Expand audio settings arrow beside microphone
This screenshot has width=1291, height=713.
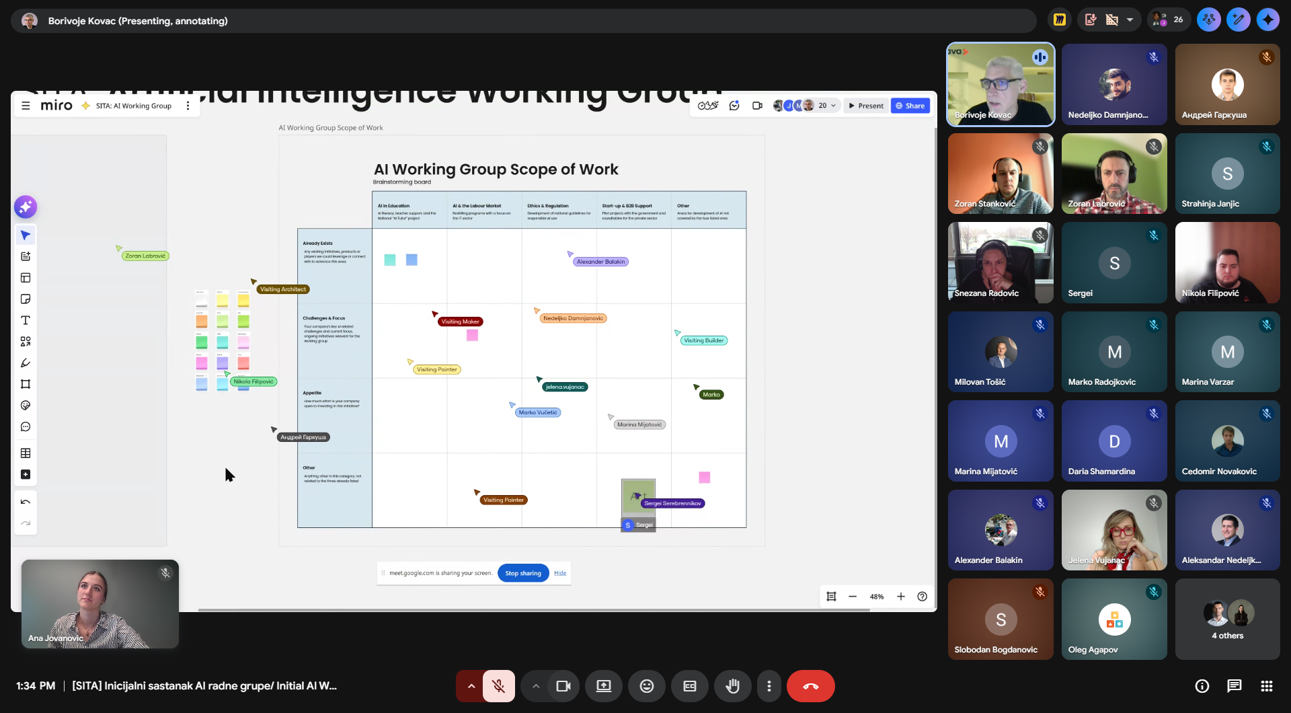tap(471, 686)
